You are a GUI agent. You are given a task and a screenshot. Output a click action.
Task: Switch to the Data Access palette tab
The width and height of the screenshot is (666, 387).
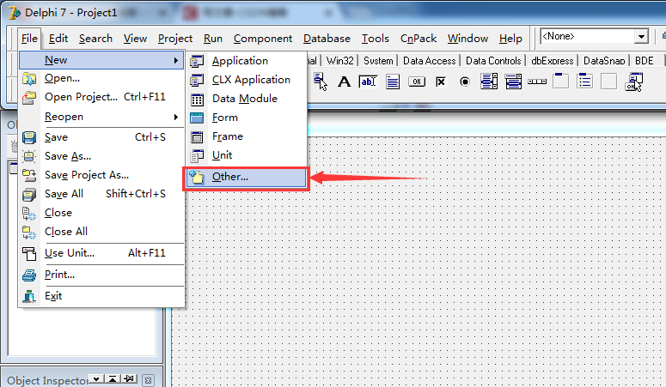(429, 61)
